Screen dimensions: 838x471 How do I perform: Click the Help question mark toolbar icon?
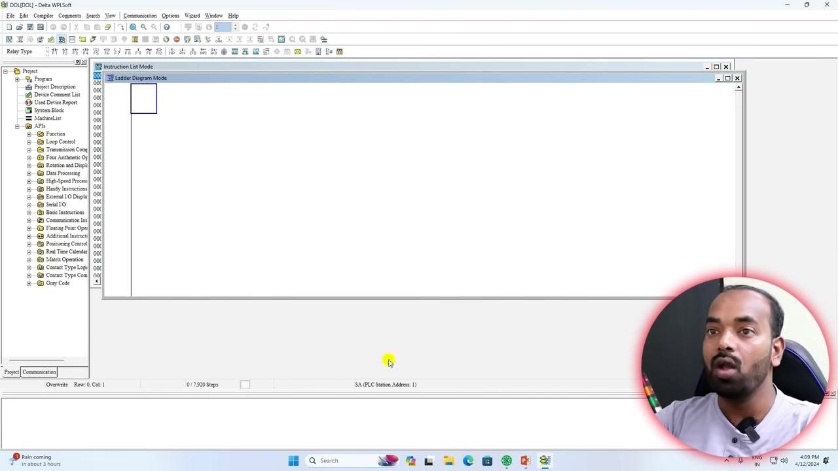coord(166,27)
